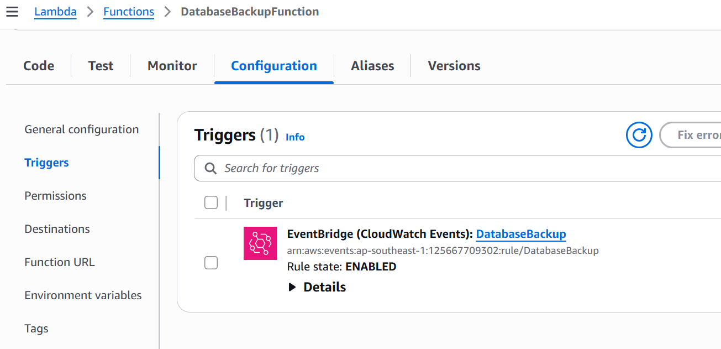This screenshot has height=349, width=721.
Task: Select Environment variables in sidebar
Action: (83, 295)
